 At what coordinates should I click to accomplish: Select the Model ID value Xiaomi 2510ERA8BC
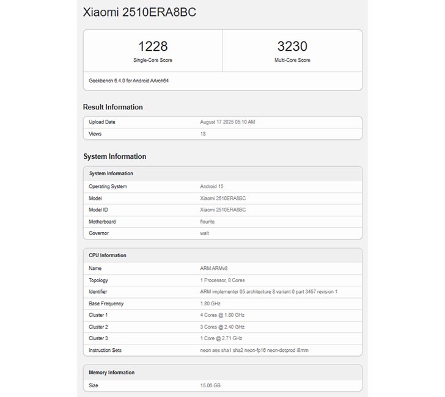point(223,210)
